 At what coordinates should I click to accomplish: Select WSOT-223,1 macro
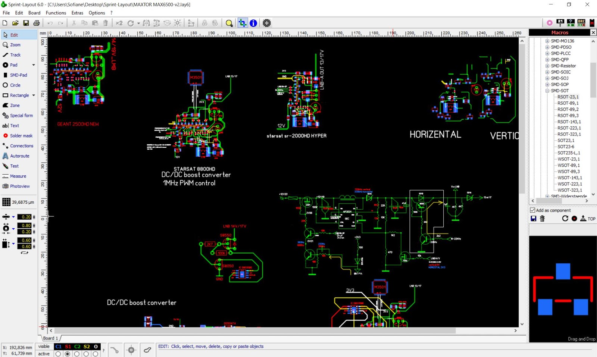coord(570,184)
